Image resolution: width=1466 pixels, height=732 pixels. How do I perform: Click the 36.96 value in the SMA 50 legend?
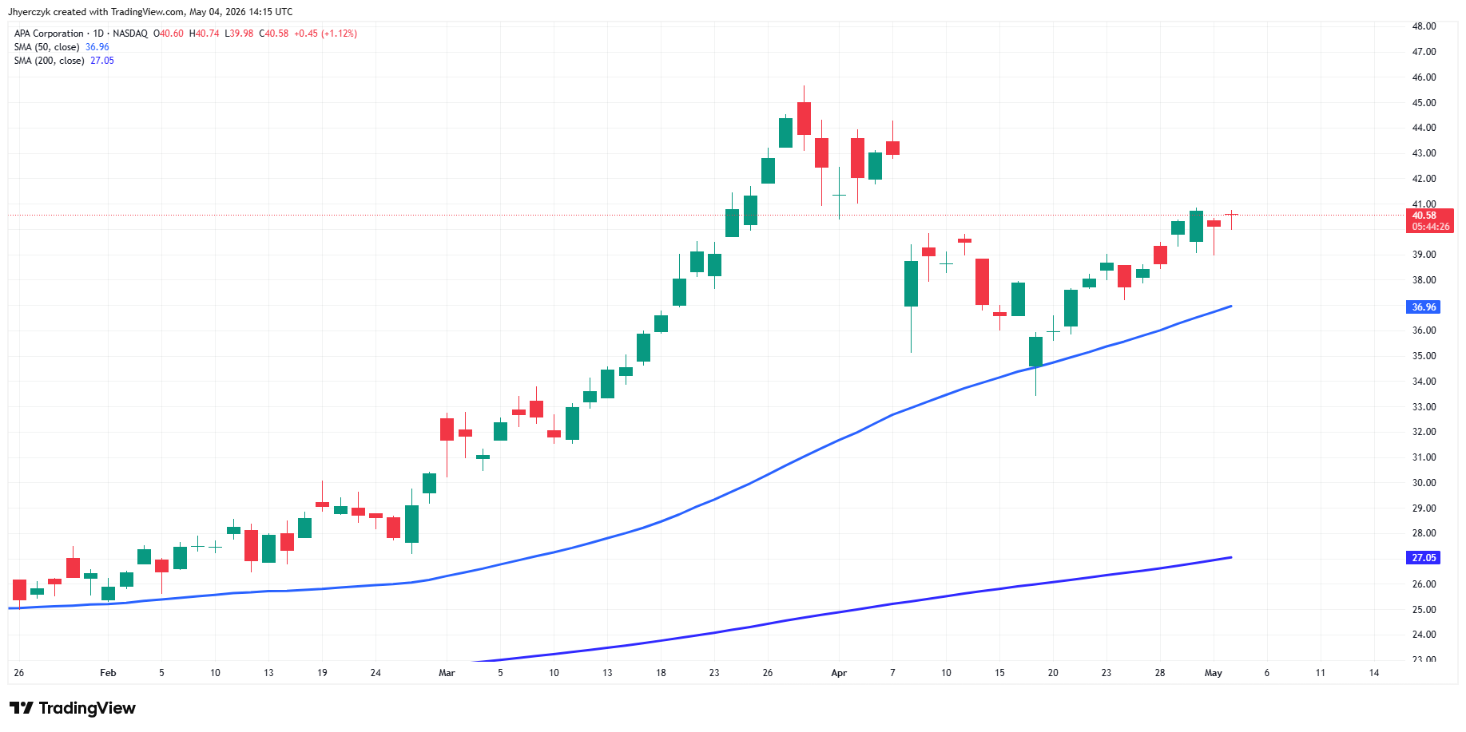point(97,47)
